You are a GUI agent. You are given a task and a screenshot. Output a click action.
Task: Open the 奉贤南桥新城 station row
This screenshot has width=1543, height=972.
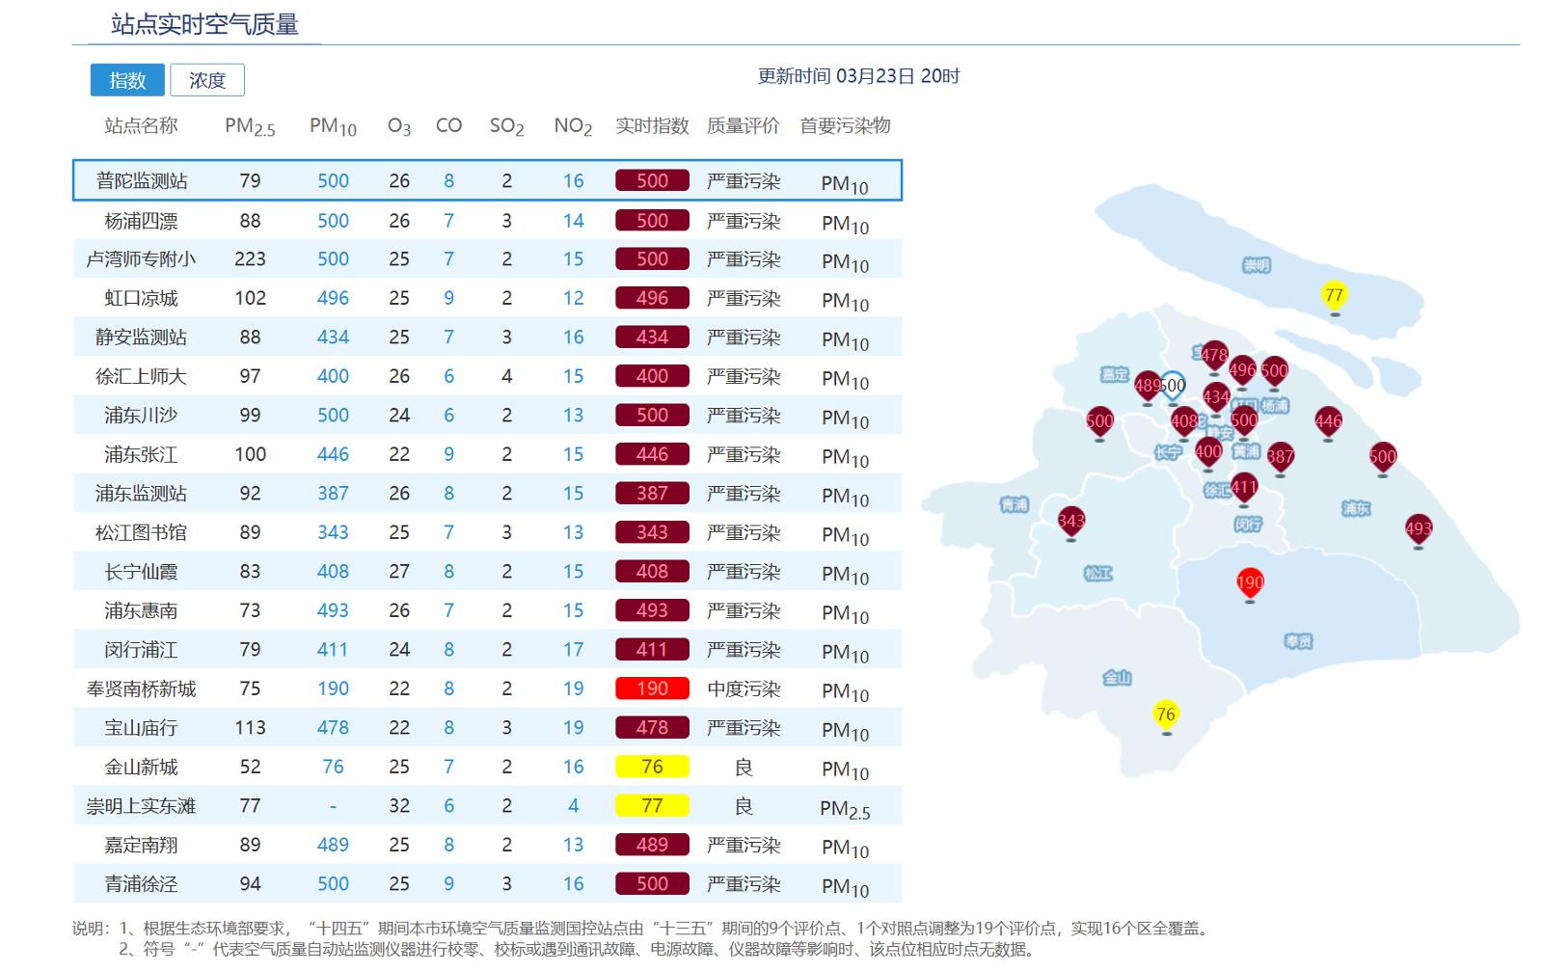(142, 689)
